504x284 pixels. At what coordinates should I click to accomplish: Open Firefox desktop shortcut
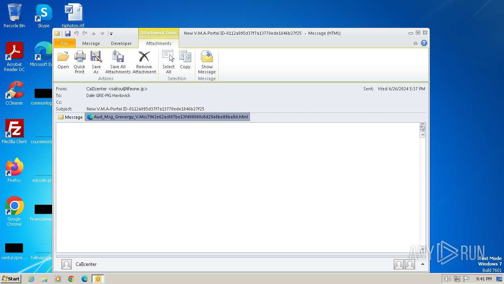click(x=14, y=170)
